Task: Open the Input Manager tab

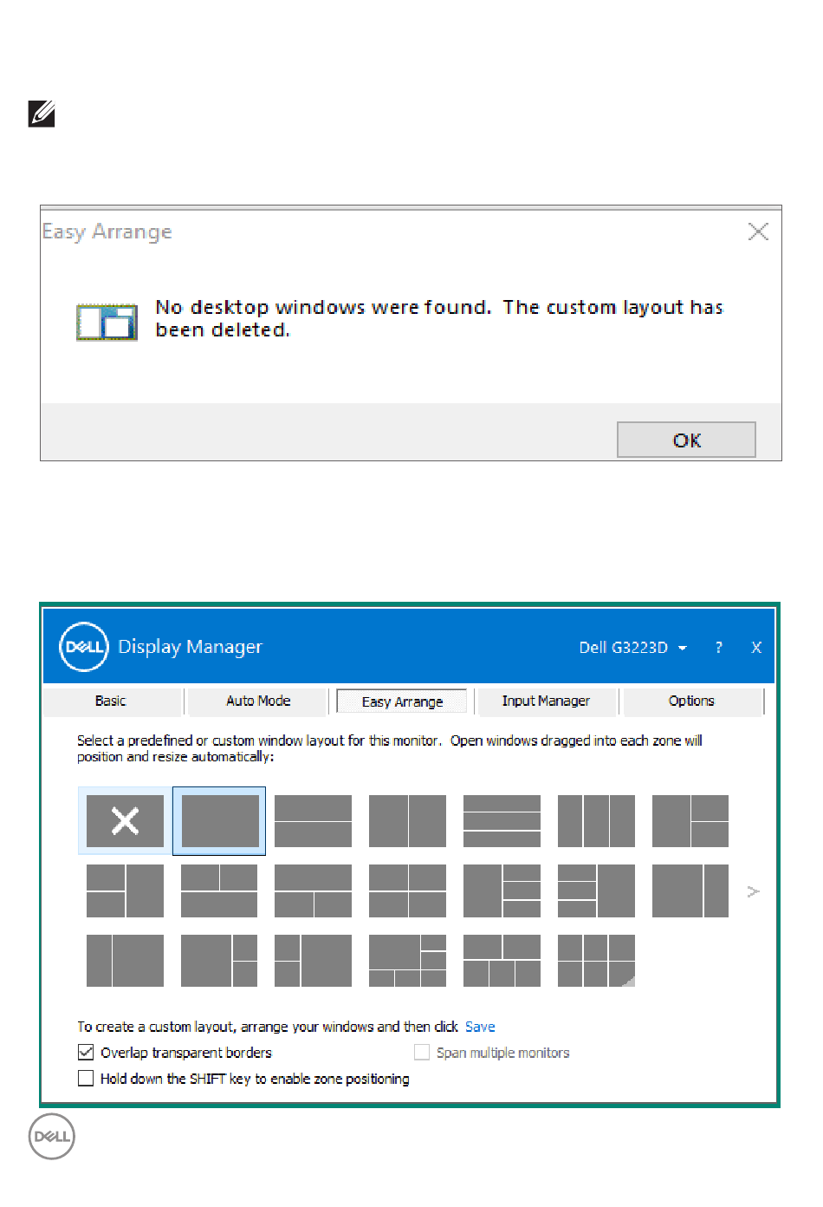Action: coord(546,701)
